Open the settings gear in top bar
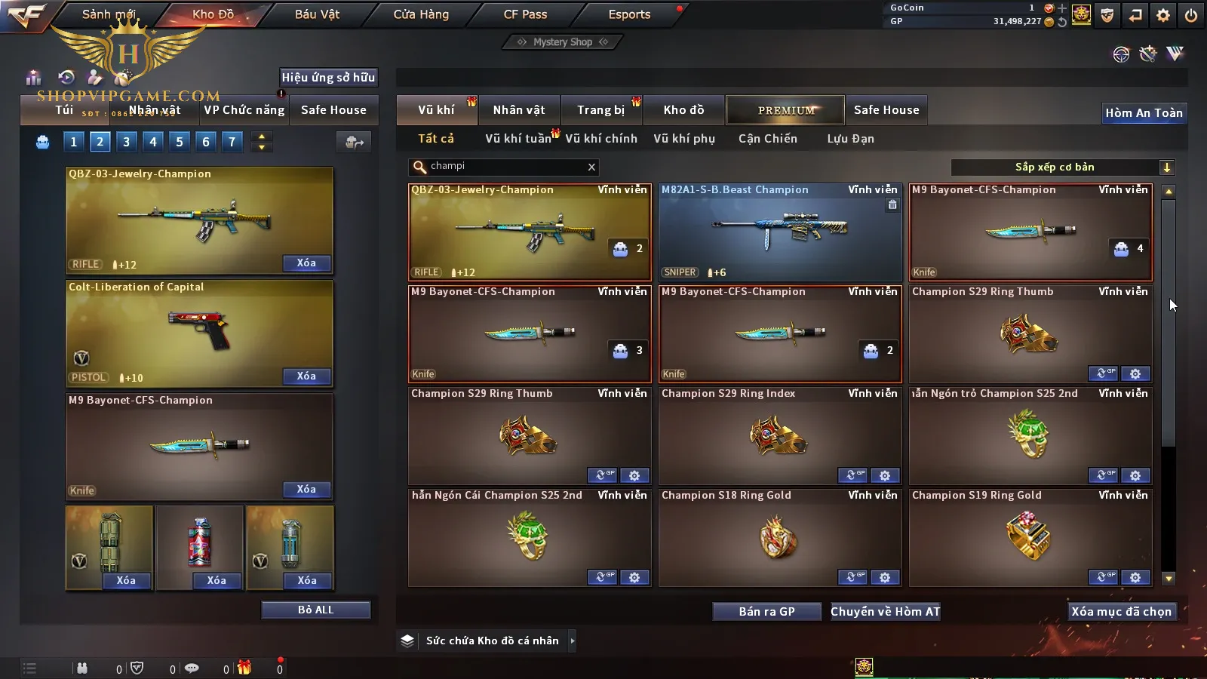The width and height of the screenshot is (1207, 679). pos(1163,14)
